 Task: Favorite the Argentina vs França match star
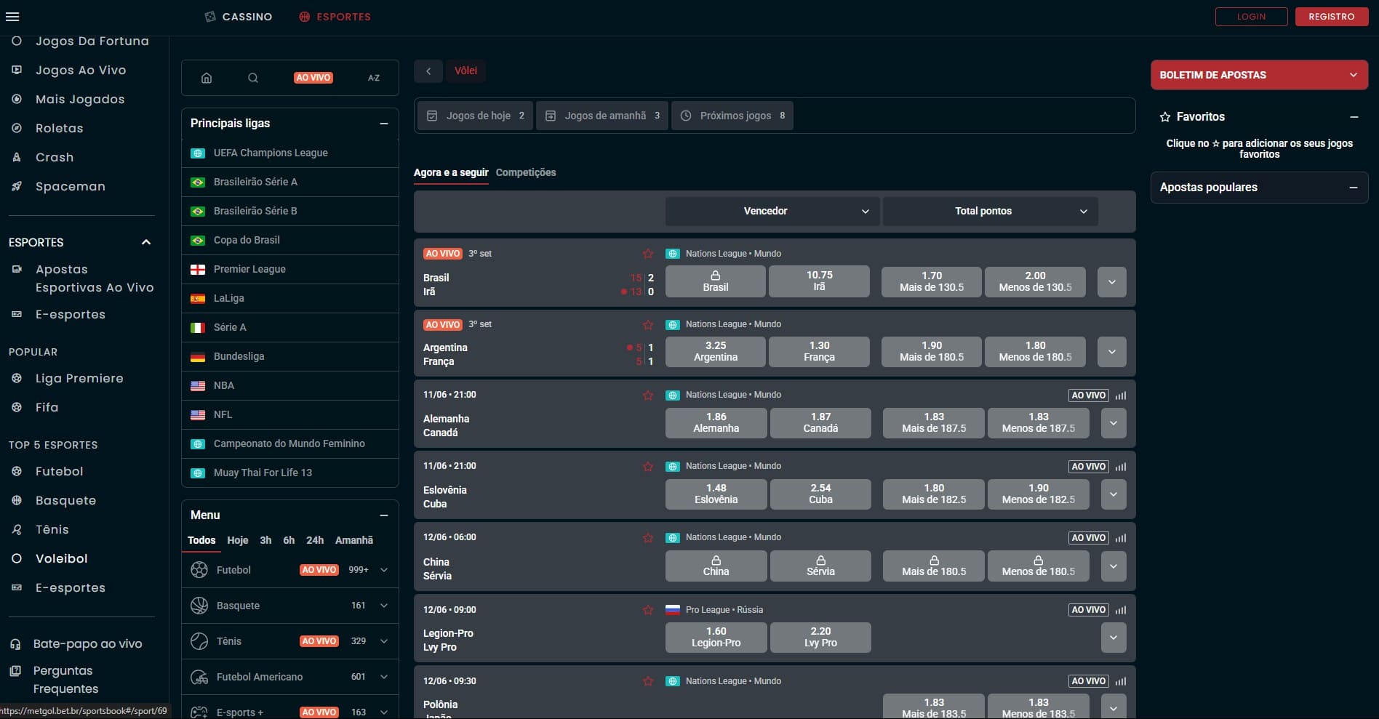click(648, 324)
